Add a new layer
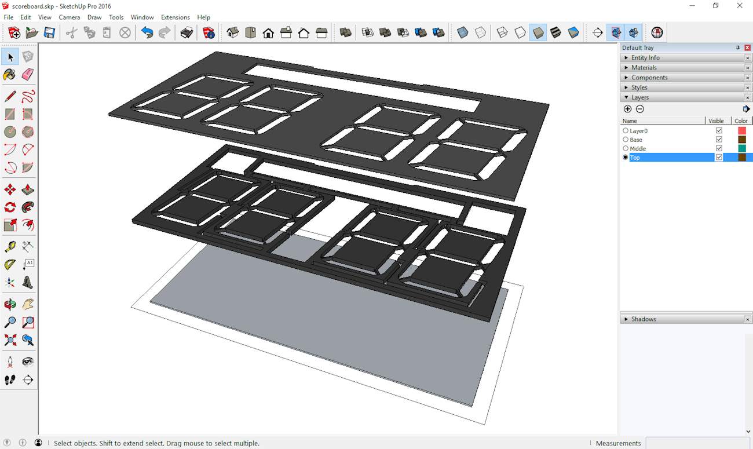The width and height of the screenshot is (753, 449). pos(627,109)
